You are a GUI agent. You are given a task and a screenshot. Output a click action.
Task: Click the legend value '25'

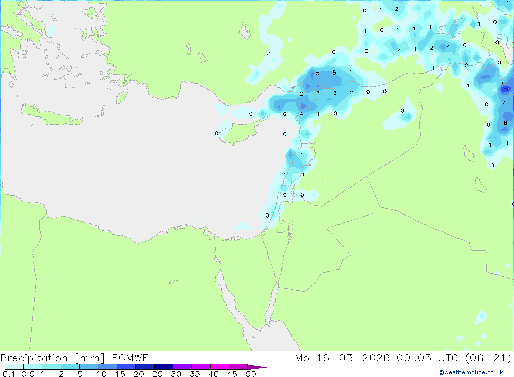pyautogui.click(x=158, y=374)
